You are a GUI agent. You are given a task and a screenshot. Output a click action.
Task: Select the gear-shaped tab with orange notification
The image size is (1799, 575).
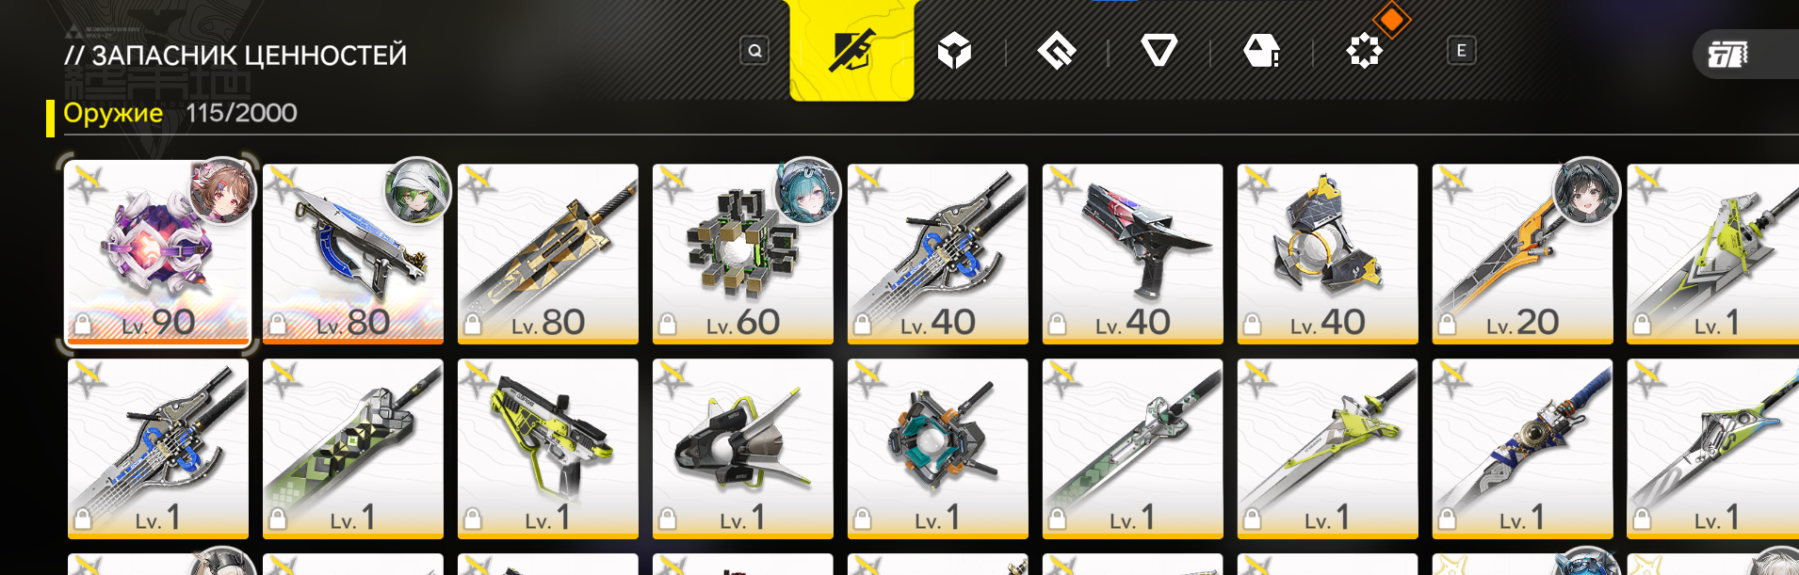tap(1364, 51)
